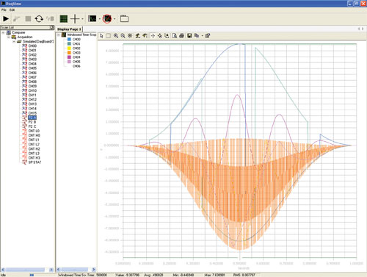Collapse the Computer node in scan list
The width and height of the screenshot is (367, 277).
pos(4,32)
